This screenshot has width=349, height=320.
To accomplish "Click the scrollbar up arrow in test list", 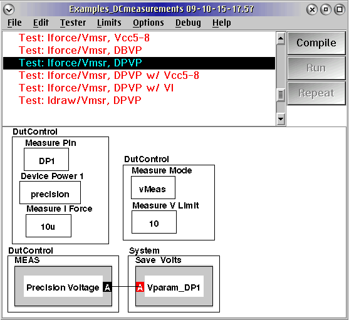I will pyautogui.click(x=281, y=39).
